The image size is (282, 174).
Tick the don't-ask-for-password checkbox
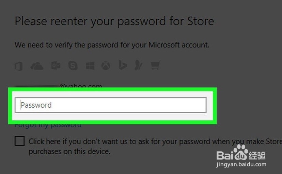pyautogui.click(x=20, y=141)
